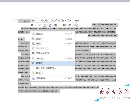Open 字体(F)... font dialog
Viewport: 130px width, 102px height.
point(53,59)
